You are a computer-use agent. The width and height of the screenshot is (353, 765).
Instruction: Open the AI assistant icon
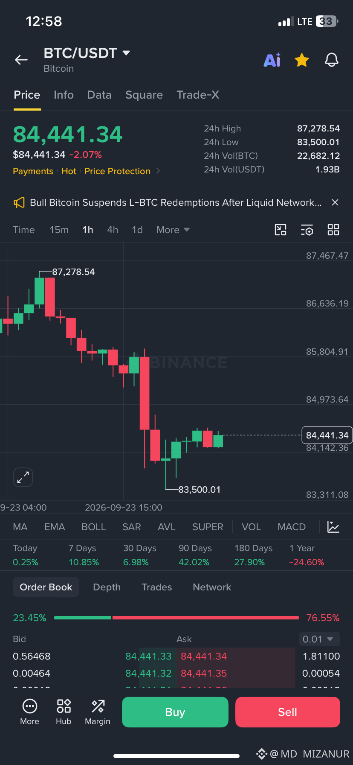point(272,60)
